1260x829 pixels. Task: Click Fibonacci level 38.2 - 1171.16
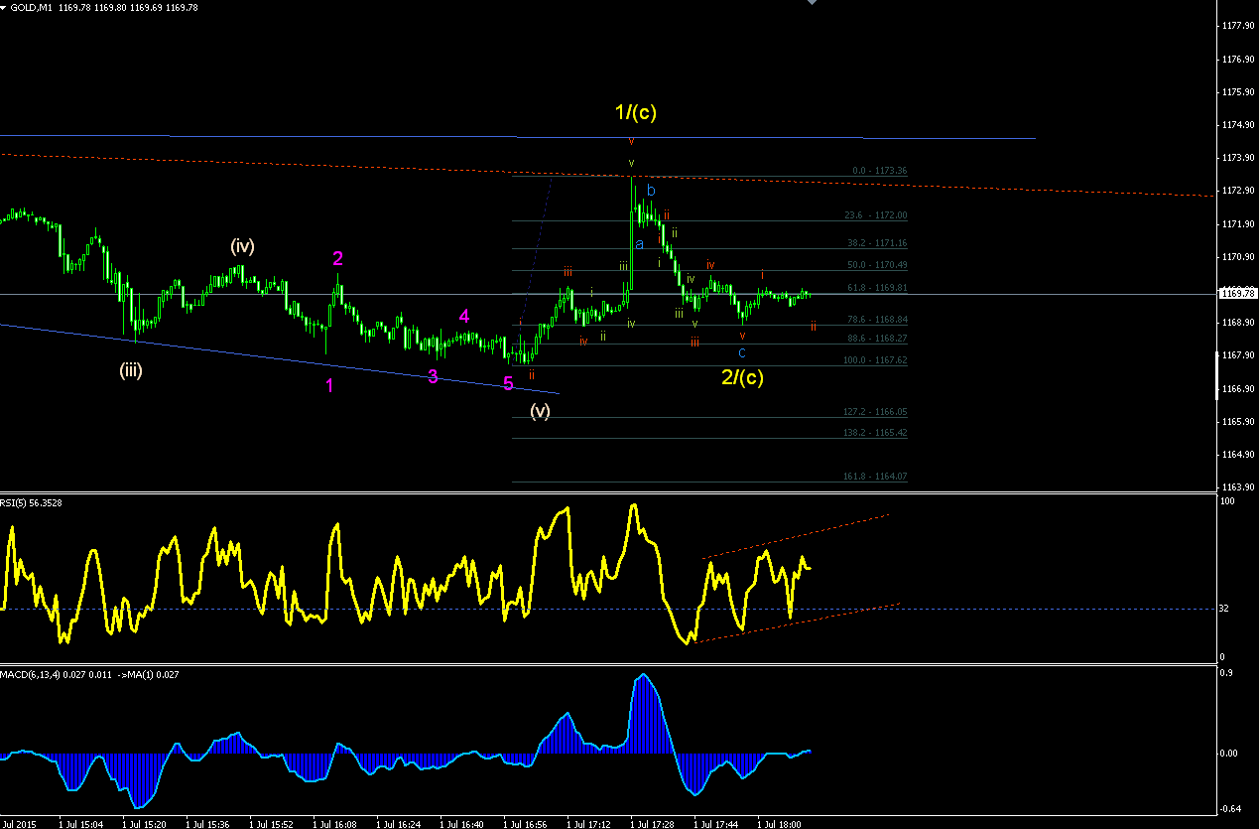coord(875,243)
